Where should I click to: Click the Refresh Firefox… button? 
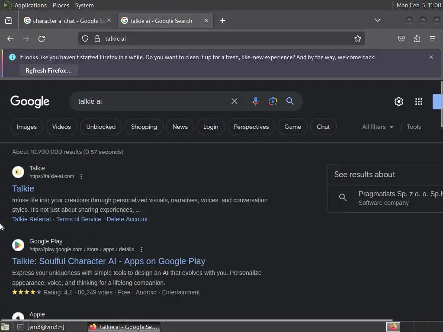point(48,70)
